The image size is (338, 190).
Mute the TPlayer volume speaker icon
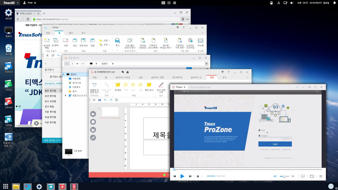pyautogui.click(x=275, y=176)
